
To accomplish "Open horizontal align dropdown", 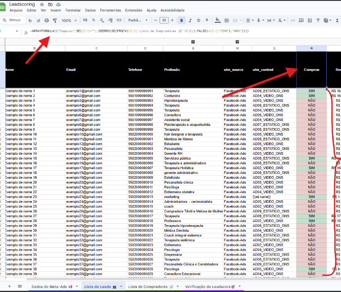I will (x=250, y=21).
